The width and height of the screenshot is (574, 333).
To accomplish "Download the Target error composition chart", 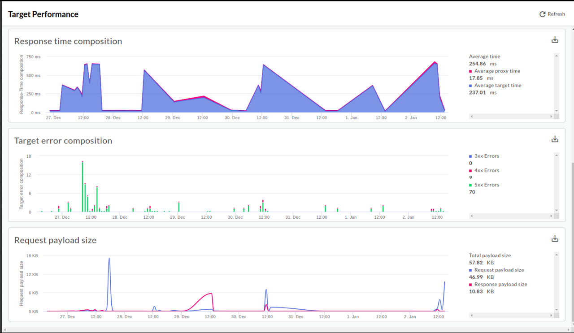I will [555, 139].
